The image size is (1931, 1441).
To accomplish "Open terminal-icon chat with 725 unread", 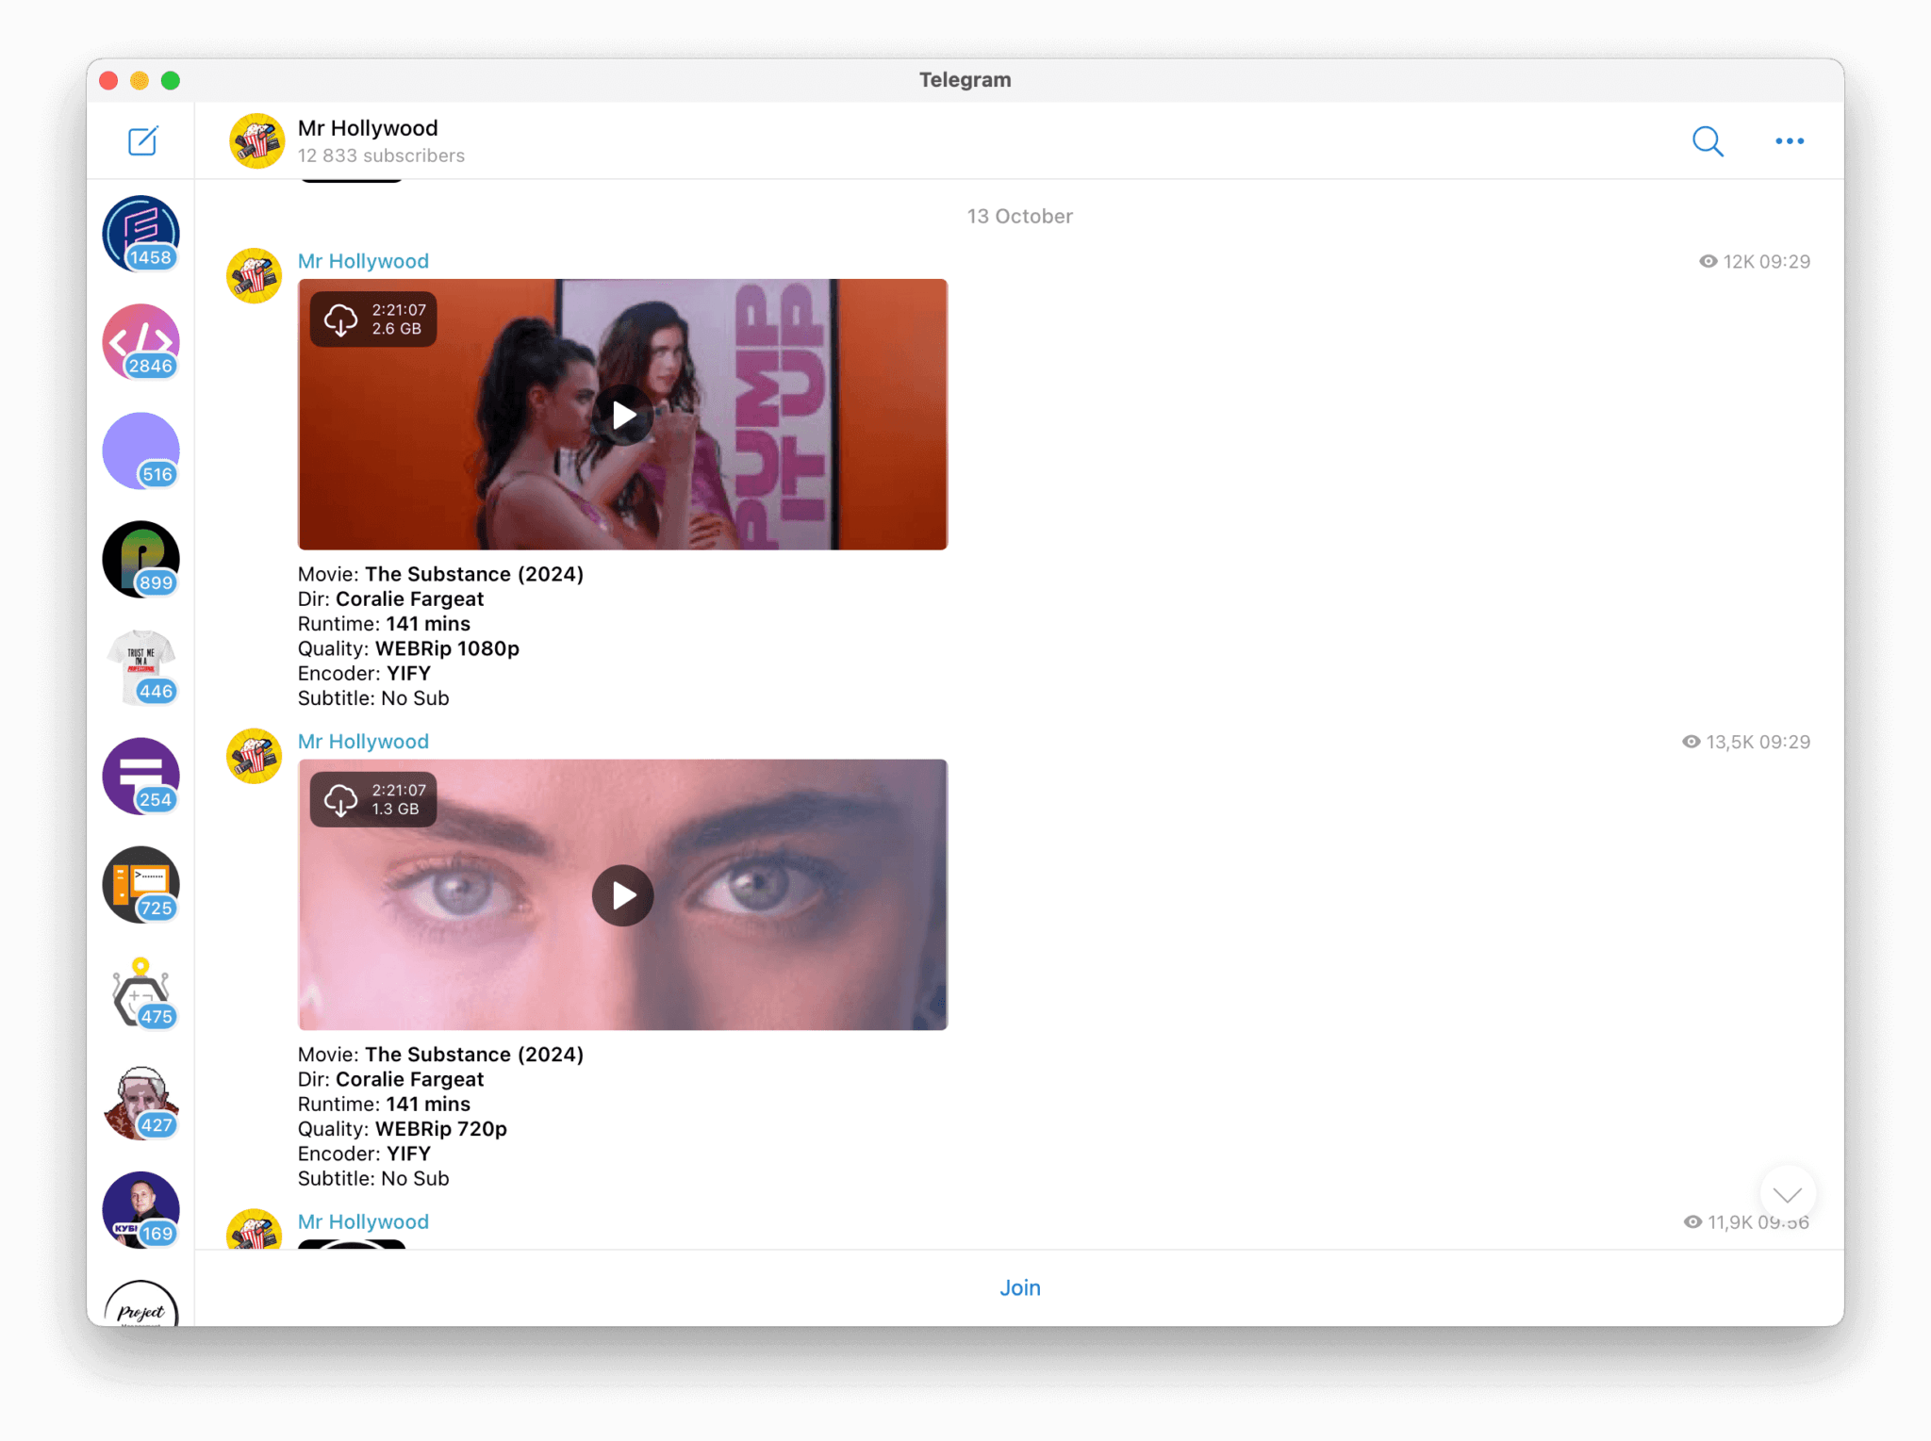I will click(x=140, y=884).
